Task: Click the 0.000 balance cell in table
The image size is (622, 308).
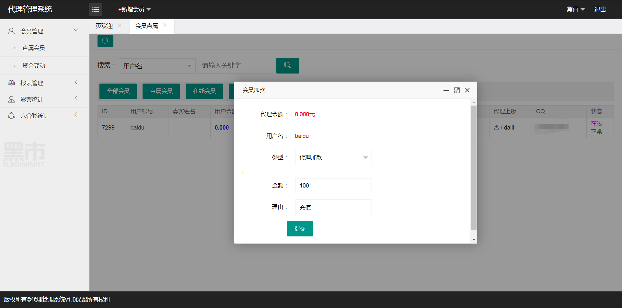Action: (222, 128)
